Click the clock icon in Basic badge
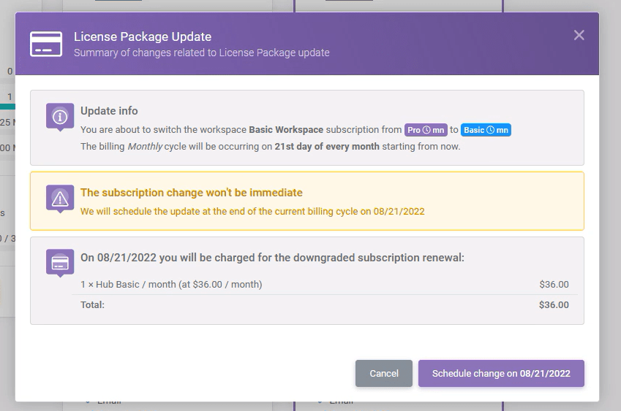This screenshot has height=411, width=621. tap(491, 130)
